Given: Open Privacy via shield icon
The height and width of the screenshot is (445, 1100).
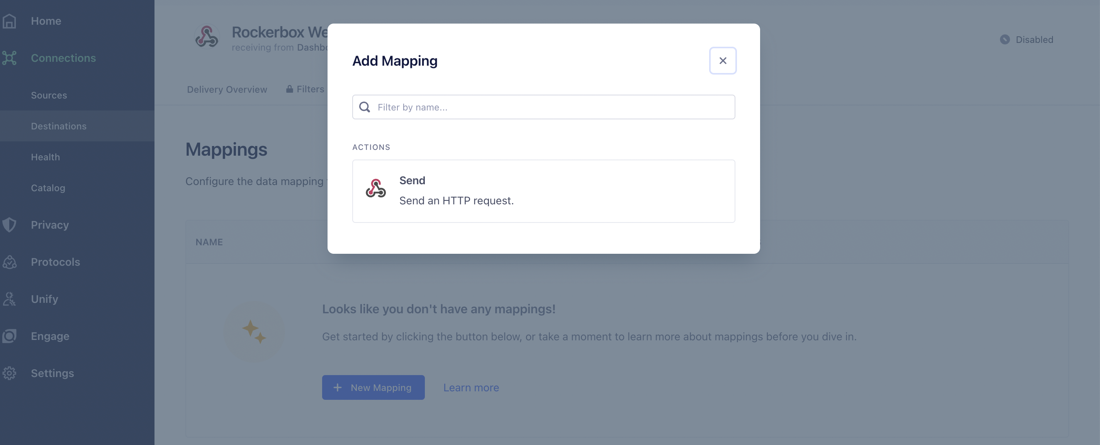Looking at the screenshot, I should pyautogui.click(x=9, y=225).
